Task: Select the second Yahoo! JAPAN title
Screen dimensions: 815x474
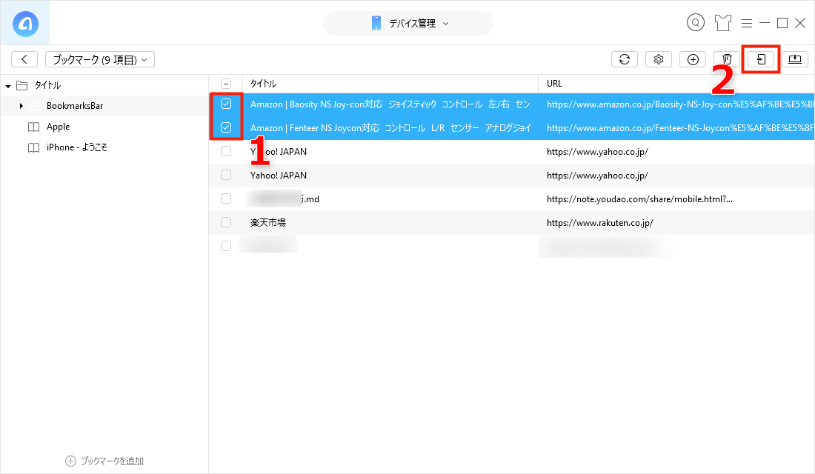Action: (x=279, y=176)
